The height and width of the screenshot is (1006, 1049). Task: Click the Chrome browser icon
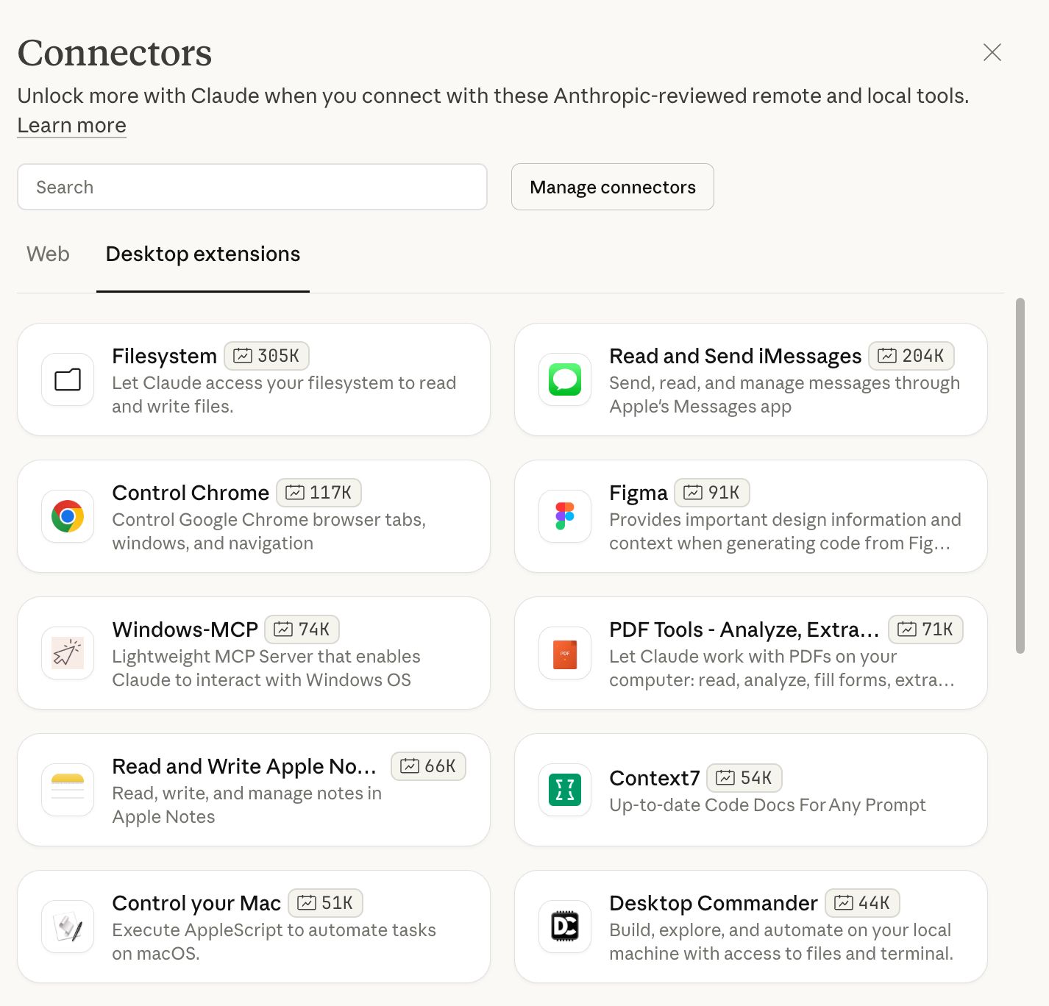click(67, 517)
